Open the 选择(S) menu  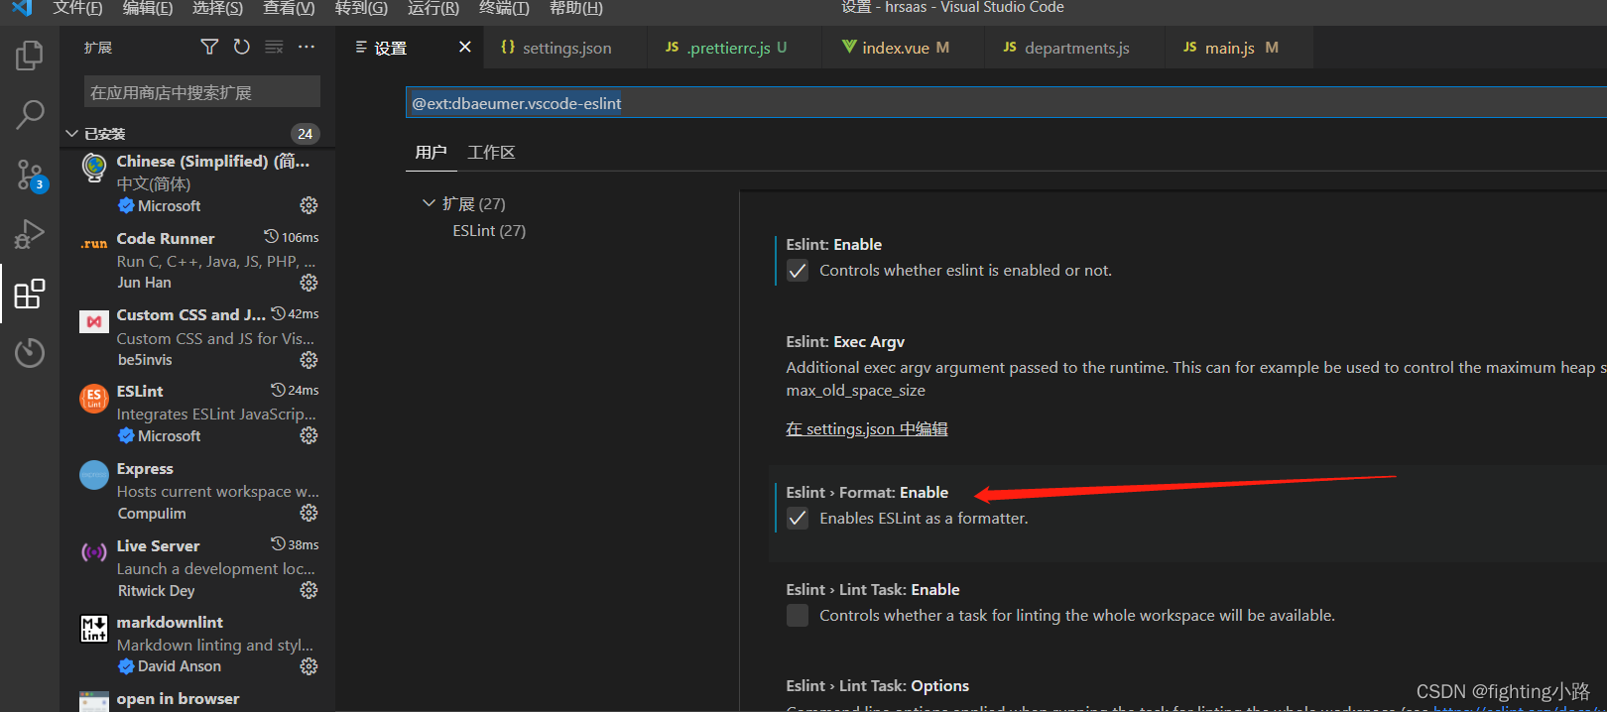click(x=217, y=8)
